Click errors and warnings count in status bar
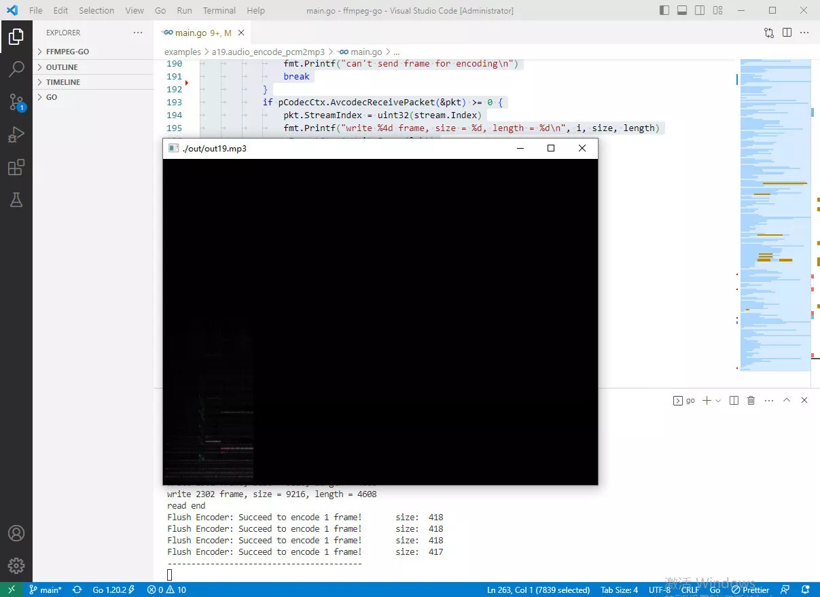This screenshot has width=820, height=597. tap(166, 590)
